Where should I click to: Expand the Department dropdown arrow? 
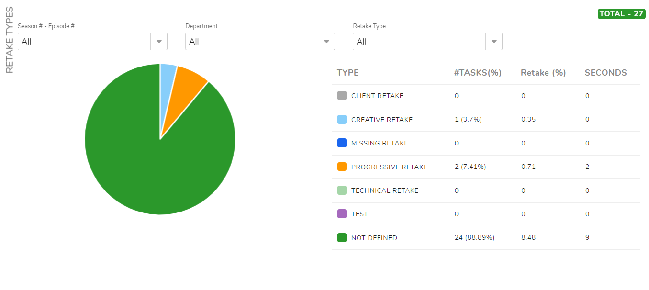pos(326,42)
